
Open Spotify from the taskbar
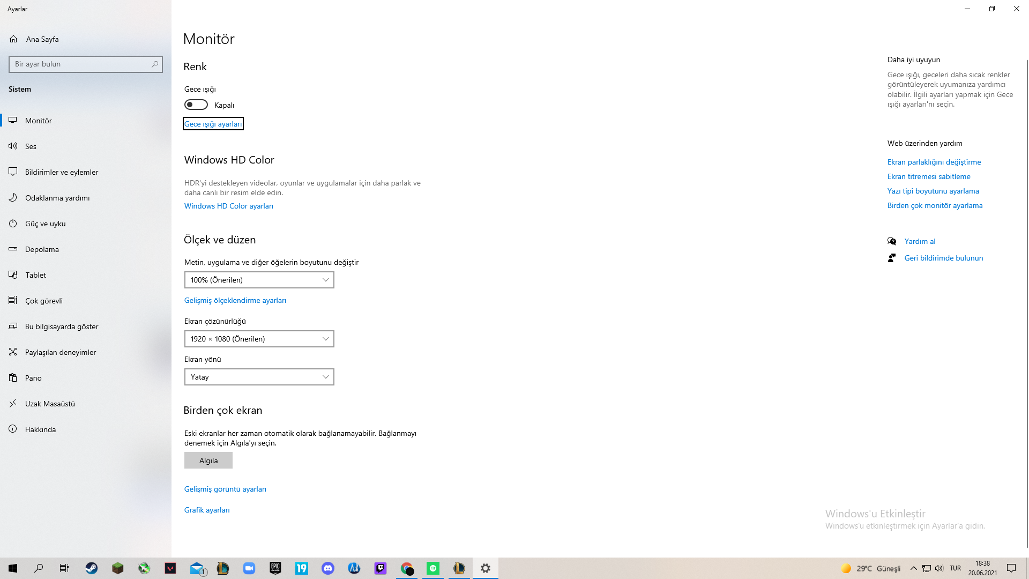(433, 568)
